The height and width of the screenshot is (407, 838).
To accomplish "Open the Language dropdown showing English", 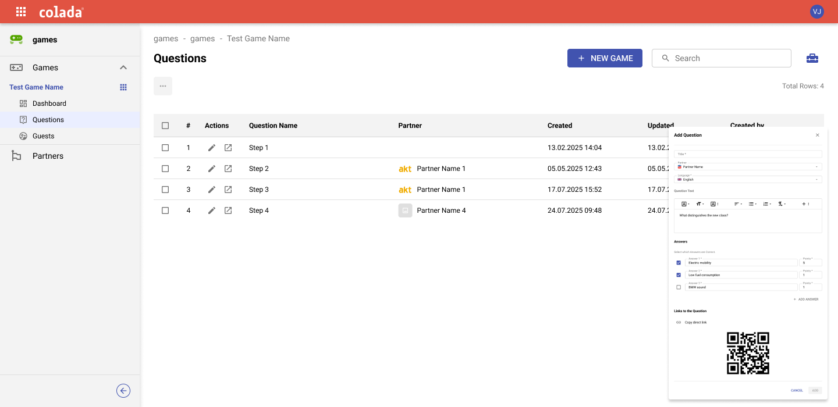I will (x=748, y=180).
